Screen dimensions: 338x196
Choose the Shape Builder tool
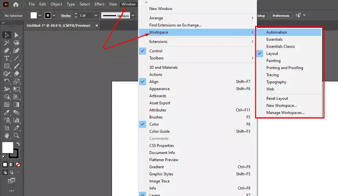[x=7, y=97]
